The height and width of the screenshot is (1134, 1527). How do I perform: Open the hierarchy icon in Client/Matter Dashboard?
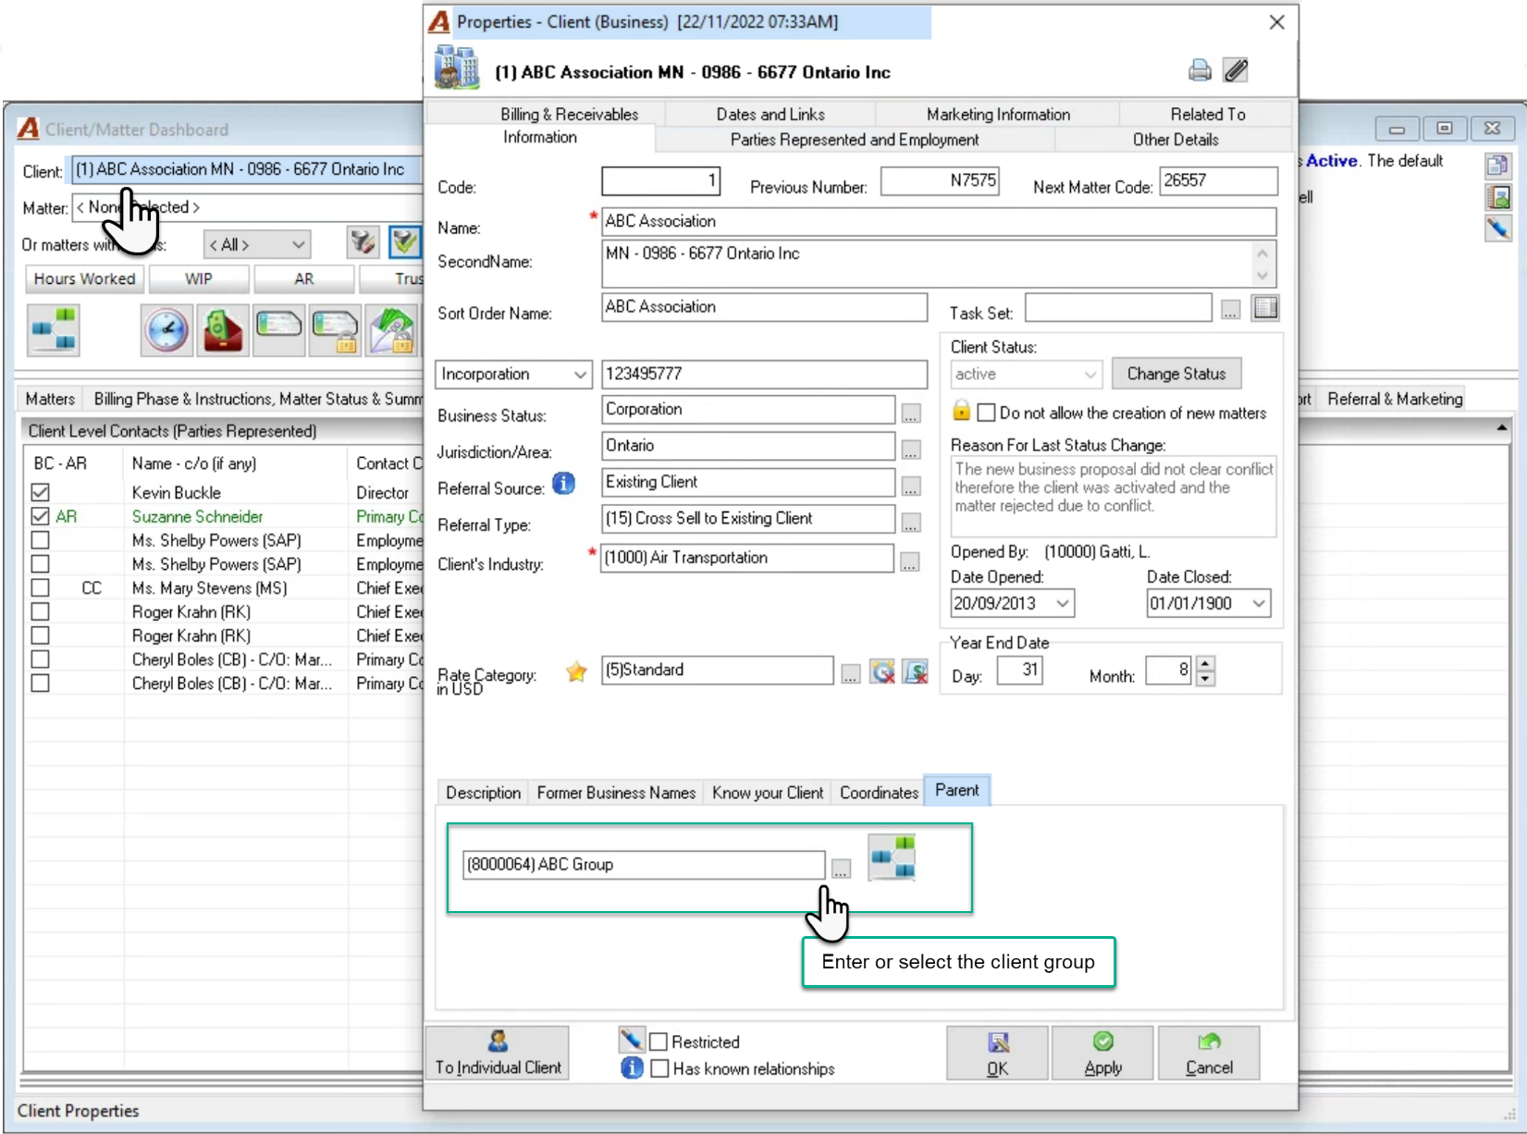pyautogui.click(x=54, y=330)
